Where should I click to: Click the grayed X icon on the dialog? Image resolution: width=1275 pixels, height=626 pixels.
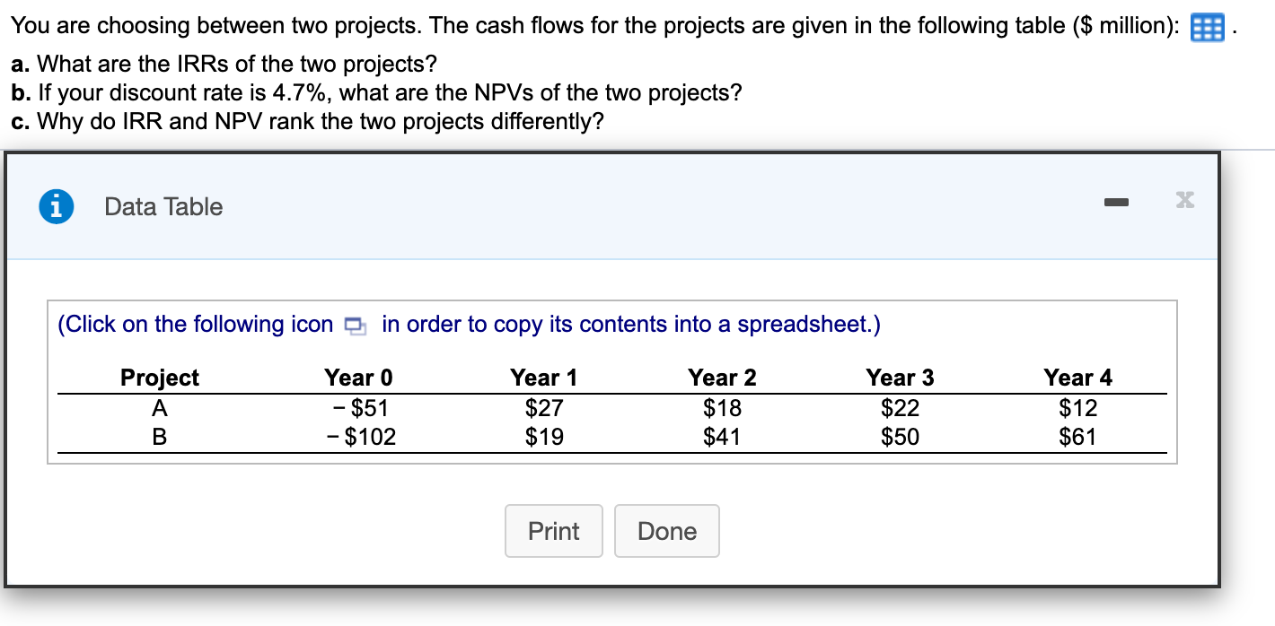[x=1184, y=200]
